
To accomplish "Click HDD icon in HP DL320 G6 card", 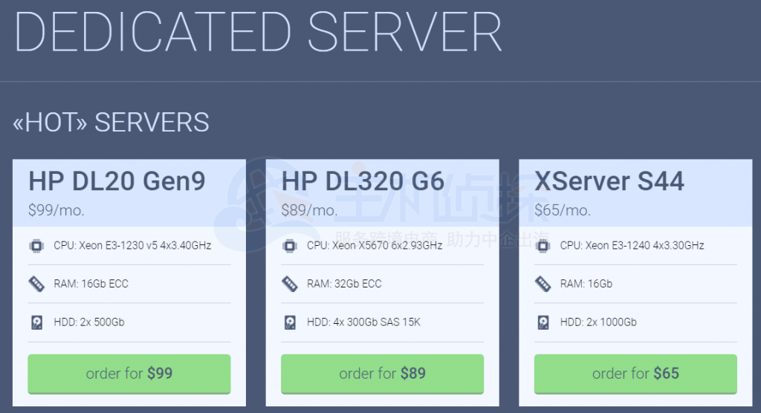I will point(290,322).
